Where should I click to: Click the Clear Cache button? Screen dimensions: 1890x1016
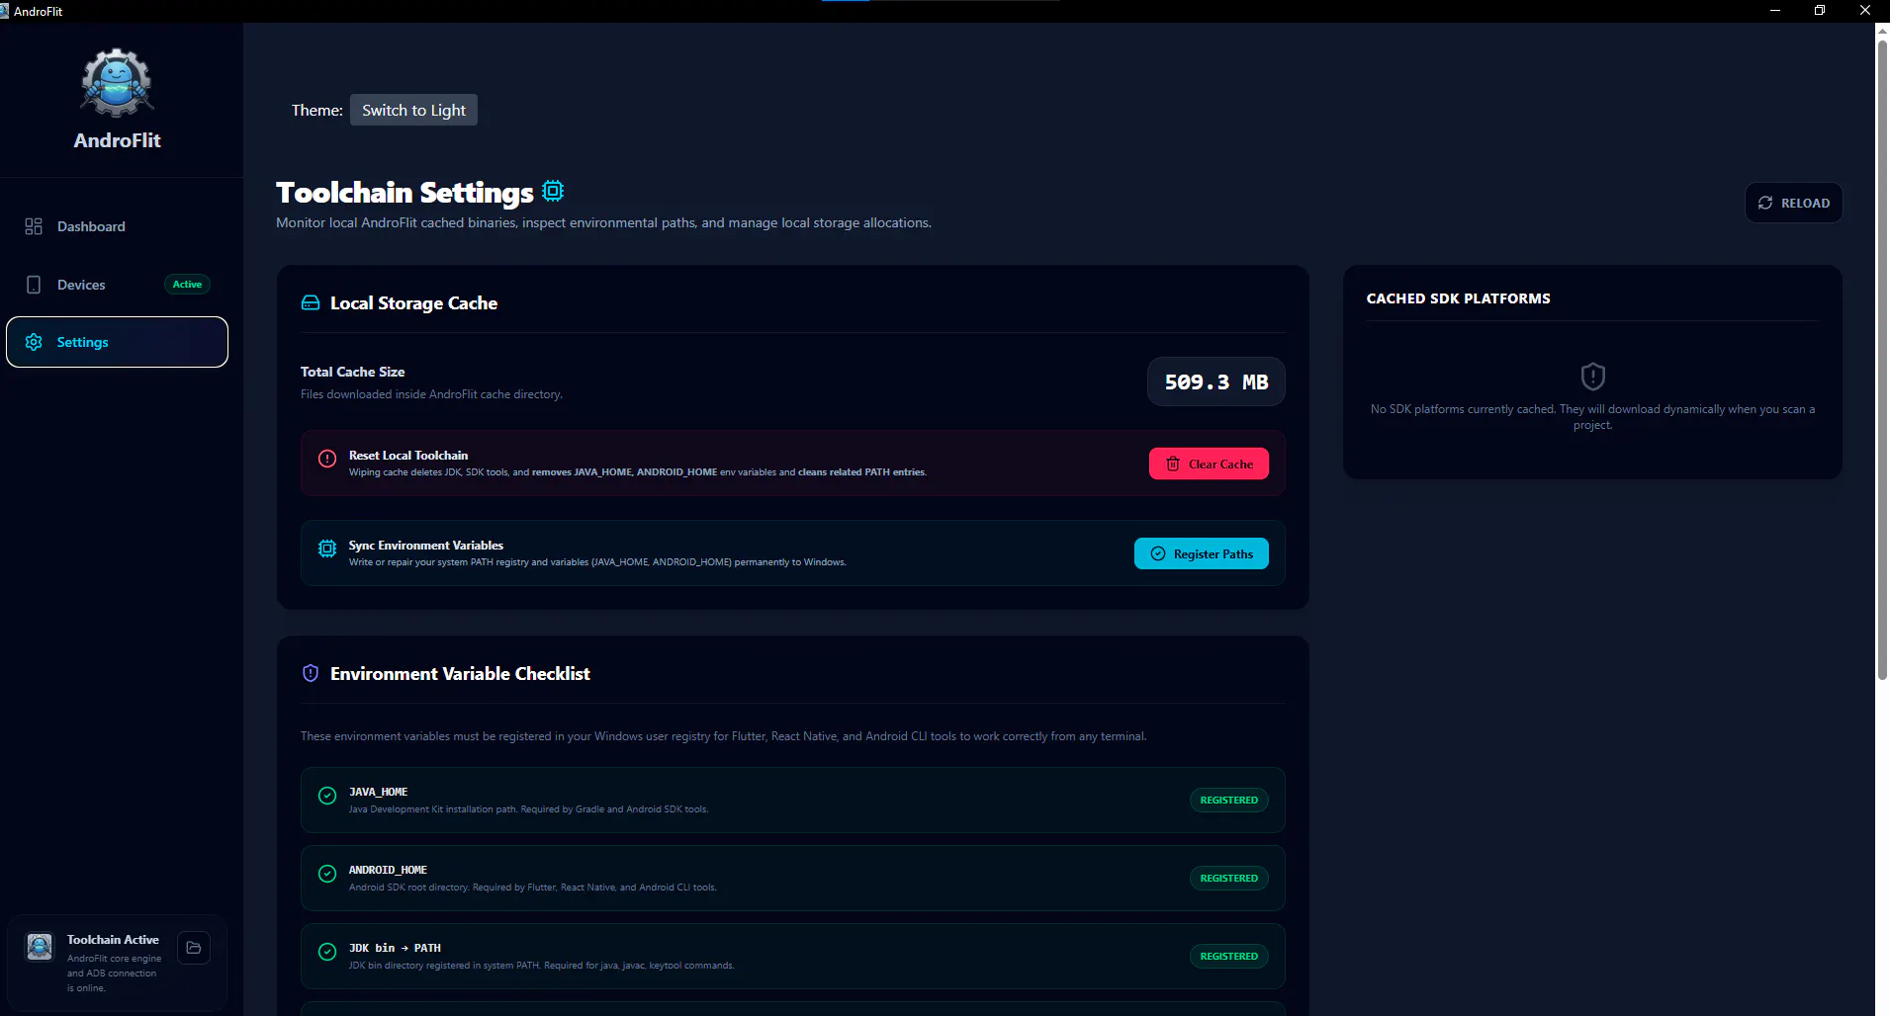(x=1209, y=464)
